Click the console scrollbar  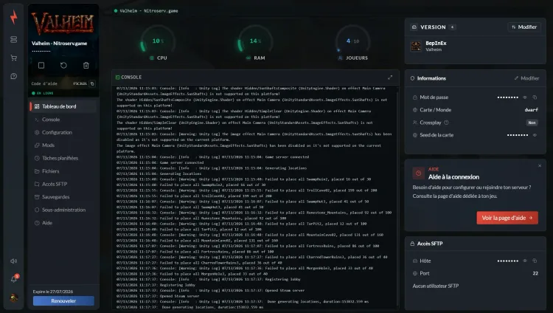point(397,198)
